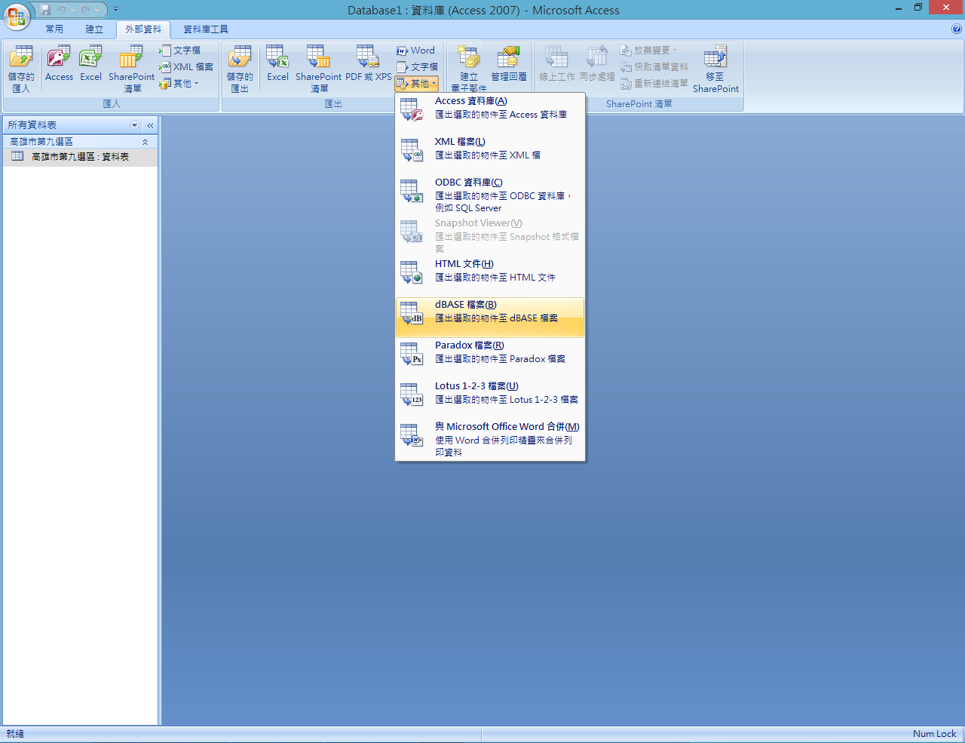Collapse the navigation pane with shutter button

tap(150, 125)
